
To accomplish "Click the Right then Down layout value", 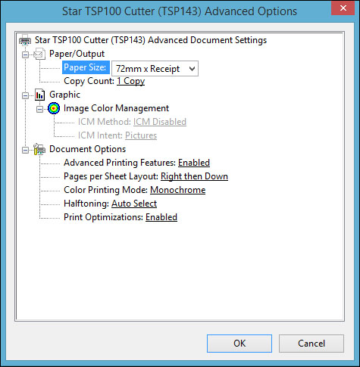I will pyautogui.click(x=194, y=176).
